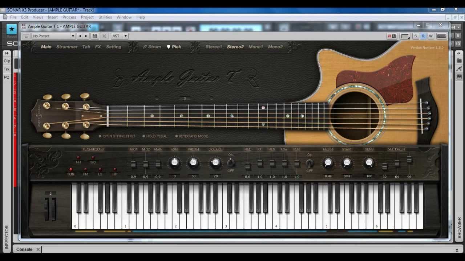
Task: Delete the preset with the X icon
Action: point(104,36)
